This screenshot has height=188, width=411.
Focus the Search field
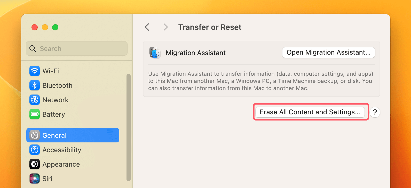point(77,48)
